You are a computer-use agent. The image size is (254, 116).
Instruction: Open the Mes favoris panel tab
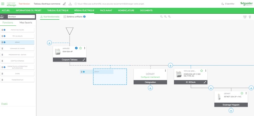[26, 23]
